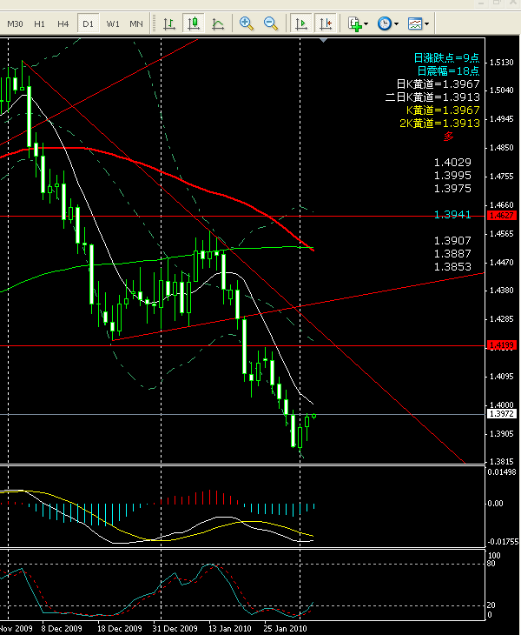
Task: Click the current price label 1.3972
Action: tap(502, 414)
